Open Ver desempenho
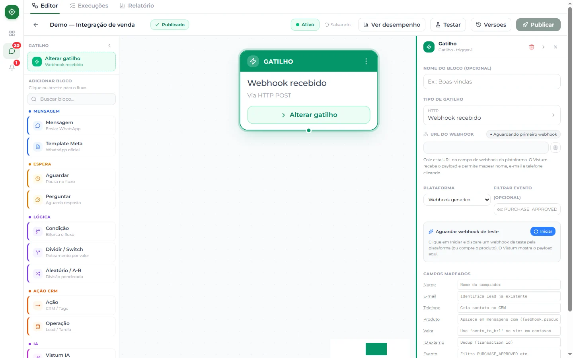This screenshot has height=358, width=573. [392, 25]
